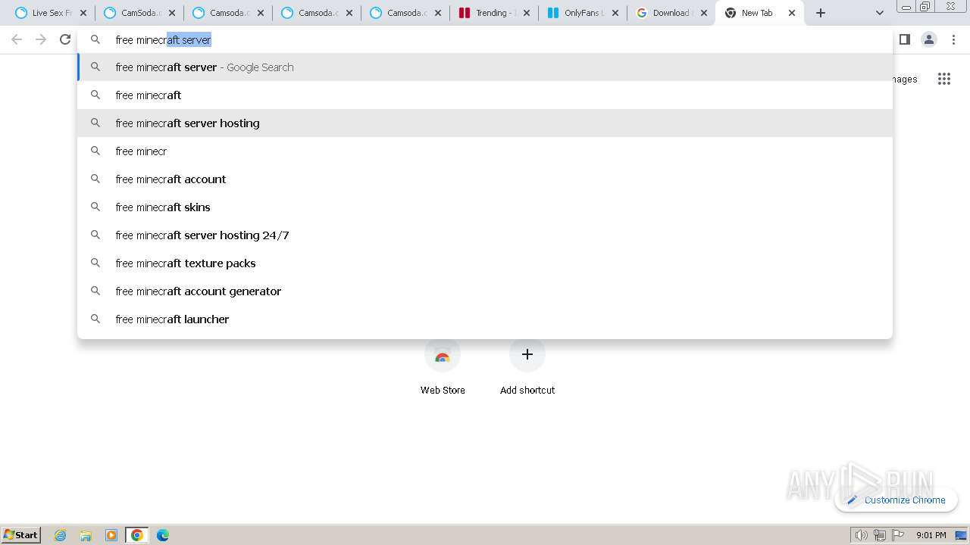
Task: Open File Explorer from the taskbar
Action: pos(86,535)
